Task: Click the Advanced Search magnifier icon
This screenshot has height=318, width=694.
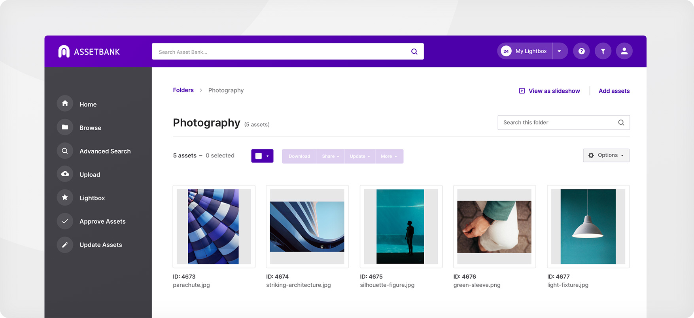Action: pos(65,151)
